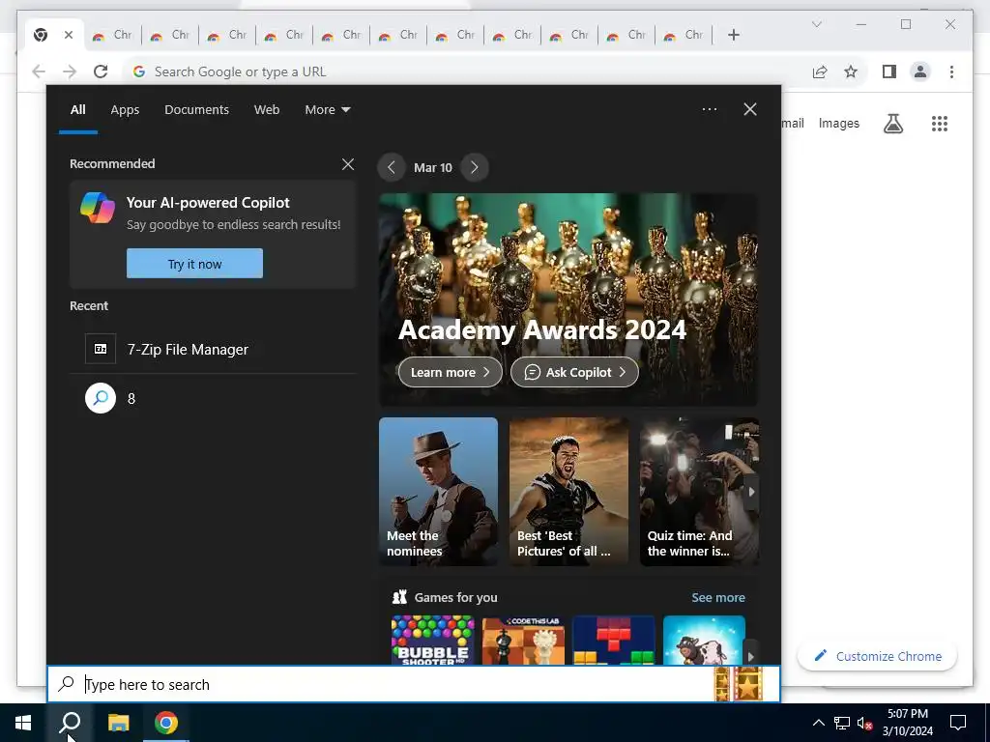Open Best 'Best Pictures' card
990x742 pixels.
click(568, 491)
